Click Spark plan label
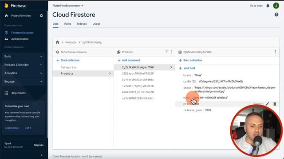Image resolution: width=284 pixels, height=159 pixels. coord(8,144)
